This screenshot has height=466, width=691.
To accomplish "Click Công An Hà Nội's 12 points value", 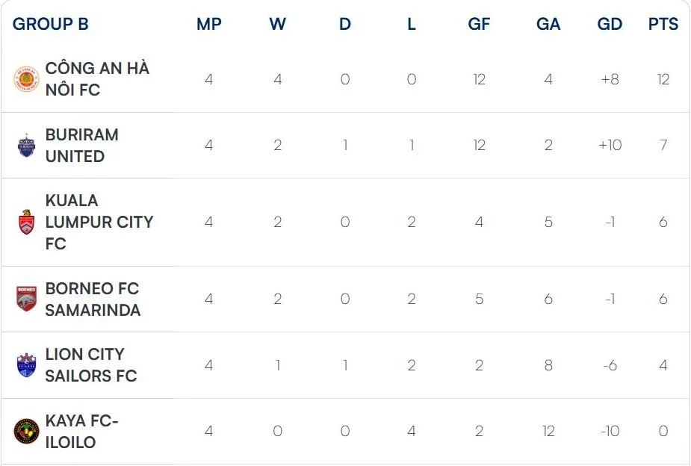I will pos(663,79).
